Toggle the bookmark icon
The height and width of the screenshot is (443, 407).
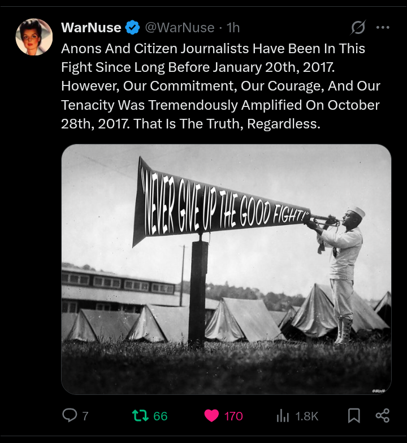coord(354,416)
